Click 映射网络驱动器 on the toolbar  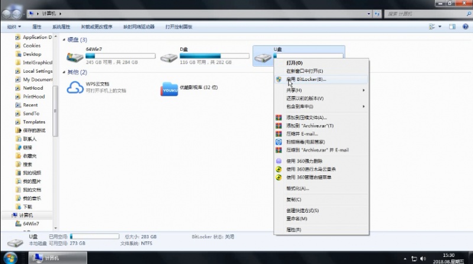[x=139, y=27]
